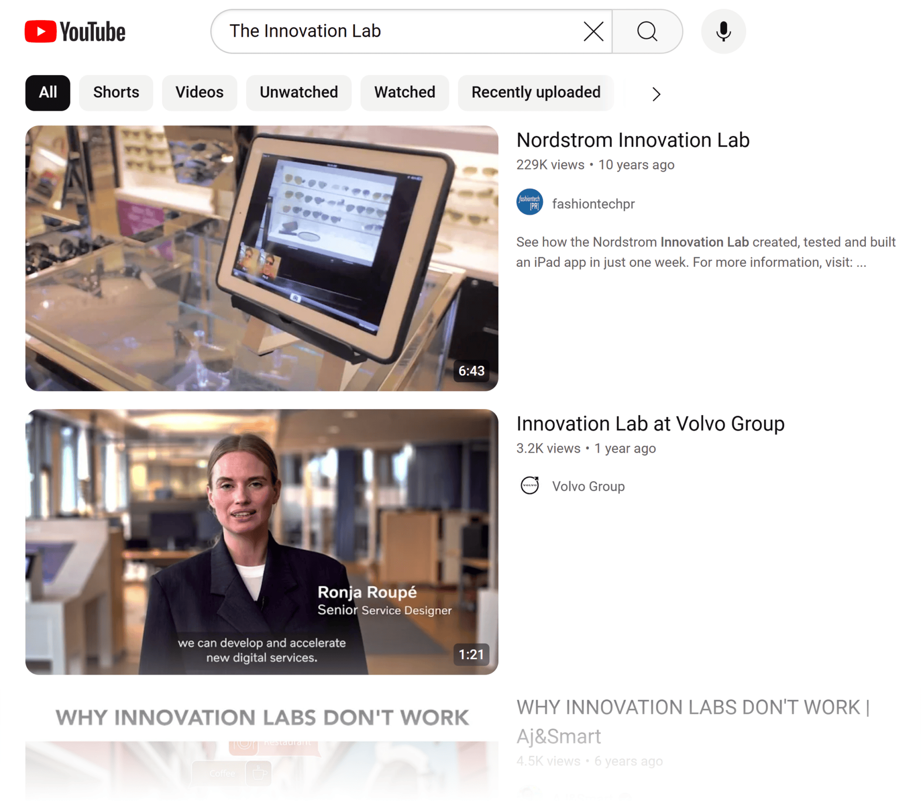The height and width of the screenshot is (804, 921).
Task: Toggle the Unwatched filter chip
Action: 299,93
